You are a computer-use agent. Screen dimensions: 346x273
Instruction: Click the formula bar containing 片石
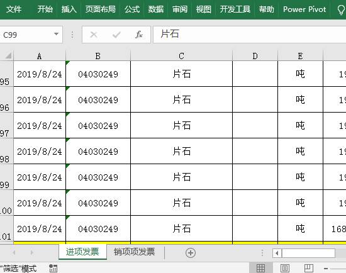click(x=250, y=35)
